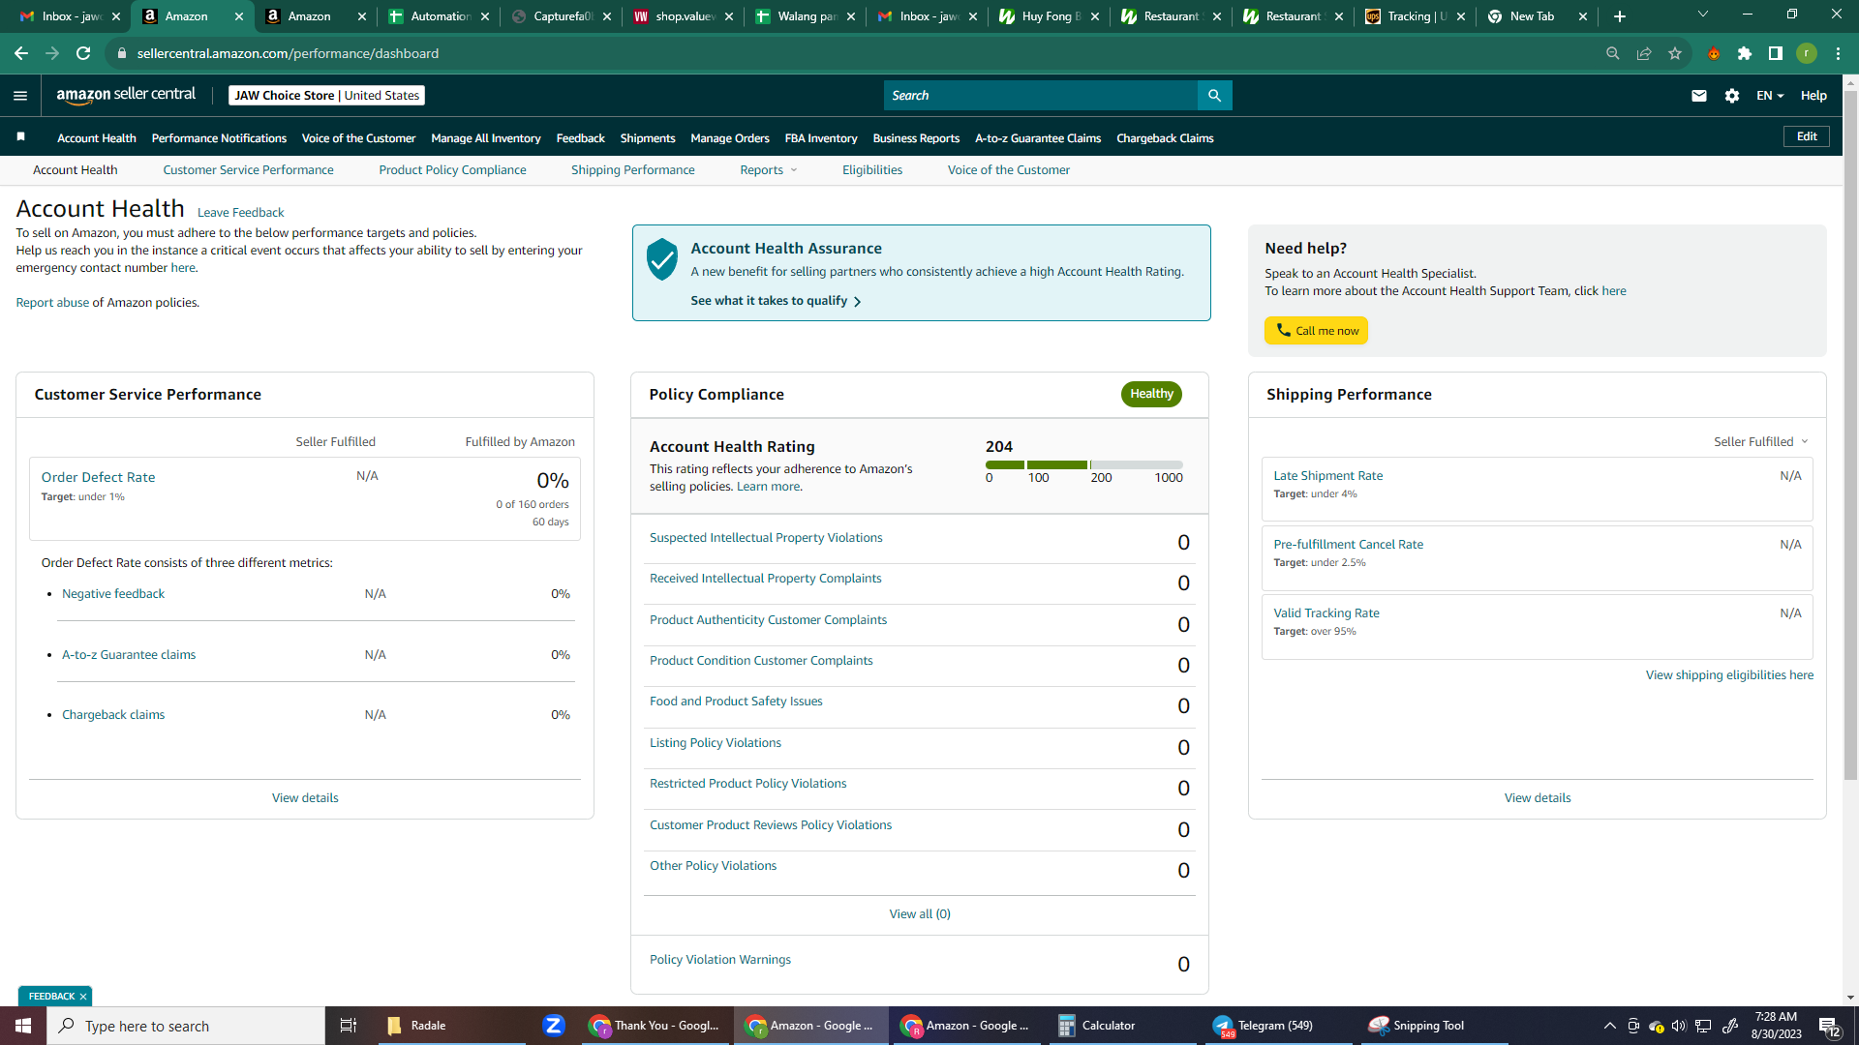Open Late Shipment Rate link
Viewport: 1859px width, 1045px height.
coord(1327,475)
